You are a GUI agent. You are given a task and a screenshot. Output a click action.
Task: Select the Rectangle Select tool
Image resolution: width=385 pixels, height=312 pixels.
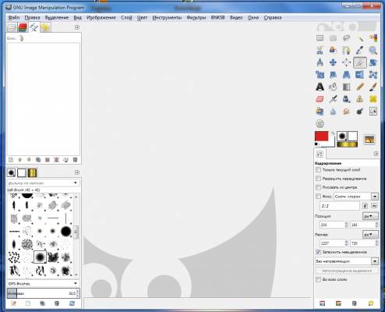(x=320, y=38)
